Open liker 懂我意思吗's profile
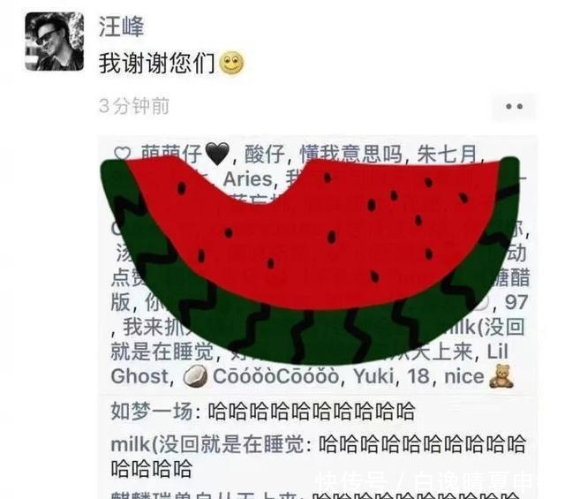The image size is (565, 499). pos(351,153)
